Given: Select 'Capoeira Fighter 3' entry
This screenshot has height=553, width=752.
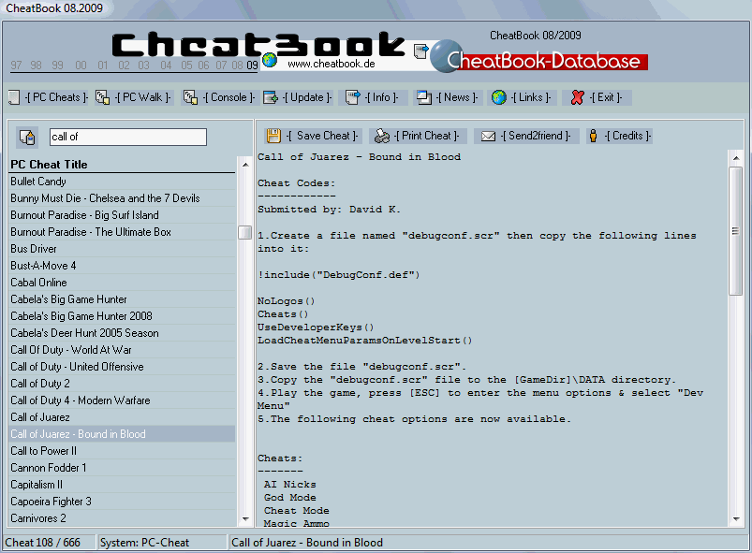Looking at the screenshot, I should click(123, 502).
